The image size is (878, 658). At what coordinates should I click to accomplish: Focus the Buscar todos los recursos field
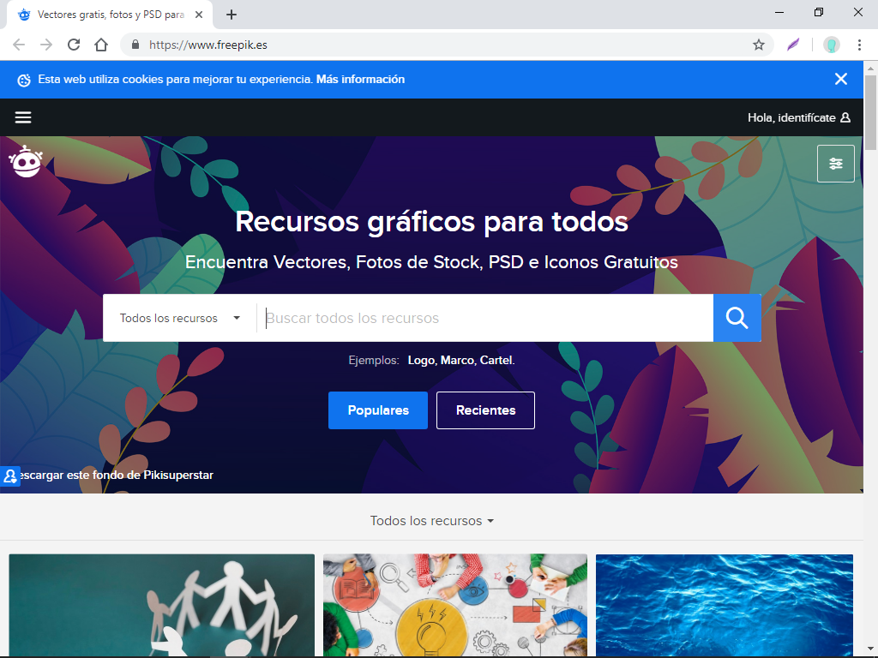pos(485,318)
